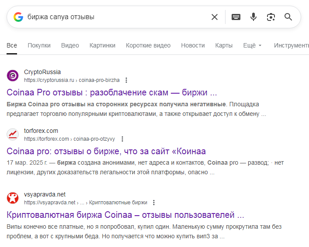Open three-dot menu for torforex.com result
309x247 pixels.
click(x=122, y=139)
